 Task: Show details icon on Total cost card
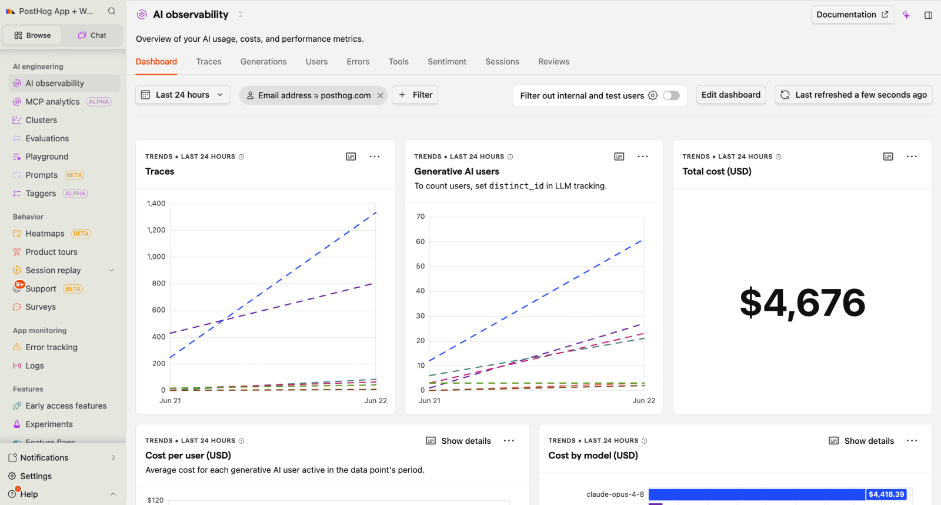click(x=888, y=157)
